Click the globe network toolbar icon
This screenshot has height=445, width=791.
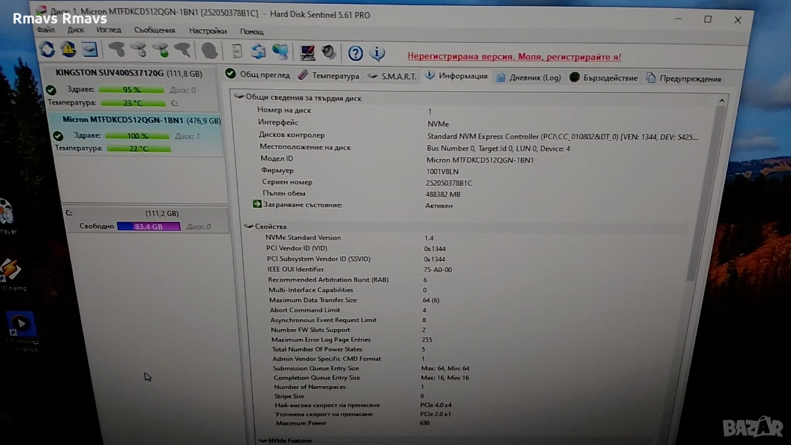pos(281,52)
